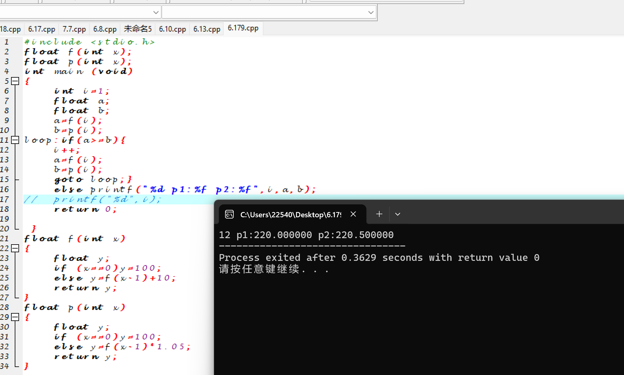Collapse function f fold at line 22
Image resolution: width=624 pixels, height=375 pixels.
pyautogui.click(x=15, y=248)
